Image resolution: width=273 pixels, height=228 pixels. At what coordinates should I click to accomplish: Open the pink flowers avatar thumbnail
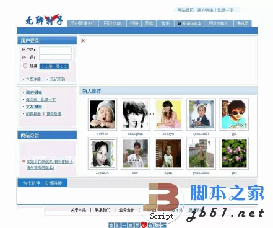coord(234,154)
